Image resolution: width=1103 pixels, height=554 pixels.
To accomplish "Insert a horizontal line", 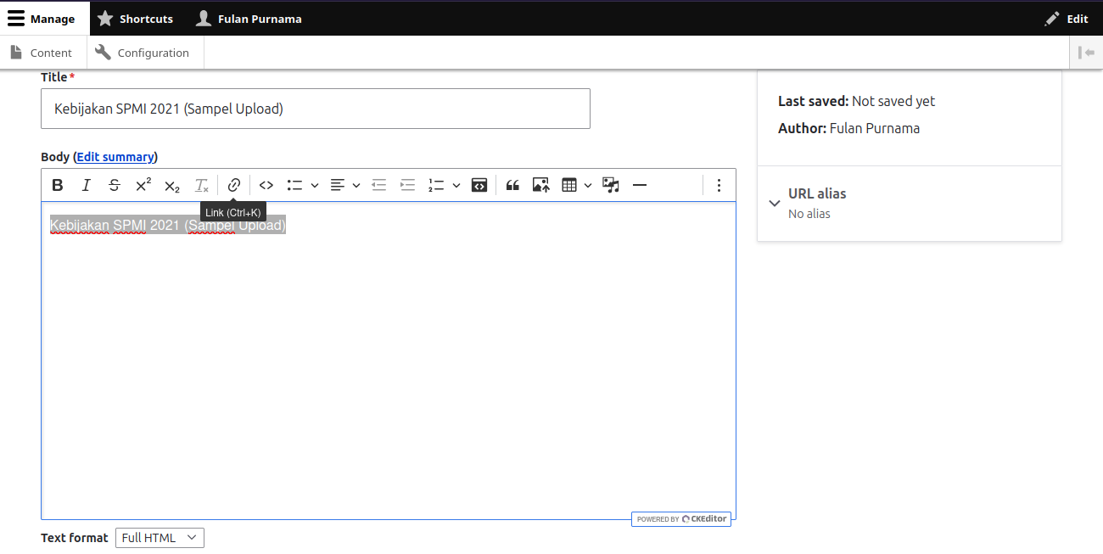I will point(640,185).
